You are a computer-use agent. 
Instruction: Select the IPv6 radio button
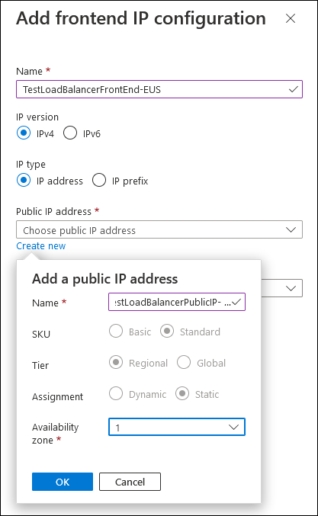coord(70,133)
